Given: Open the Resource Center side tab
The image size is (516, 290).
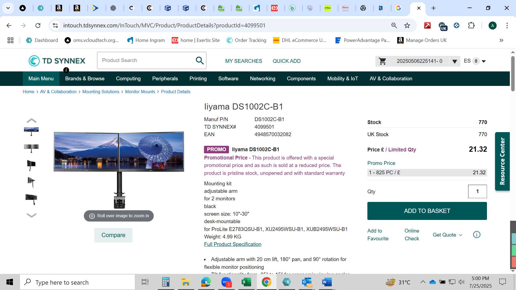Looking at the screenshot, I should (502, 161).
